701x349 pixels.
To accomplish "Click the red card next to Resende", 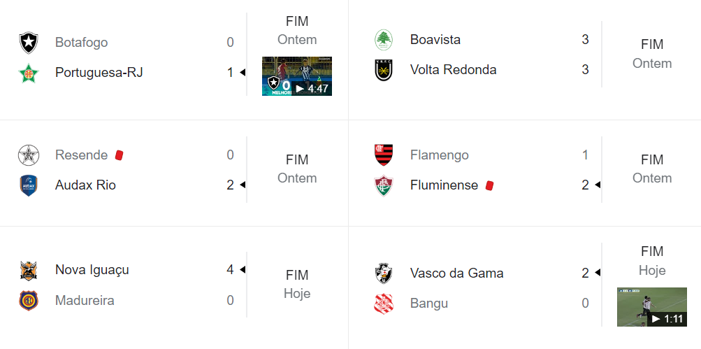I will click(x=119, y=155).
